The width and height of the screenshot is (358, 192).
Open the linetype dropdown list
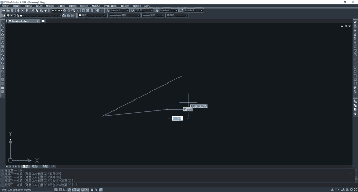coord(124,15)
